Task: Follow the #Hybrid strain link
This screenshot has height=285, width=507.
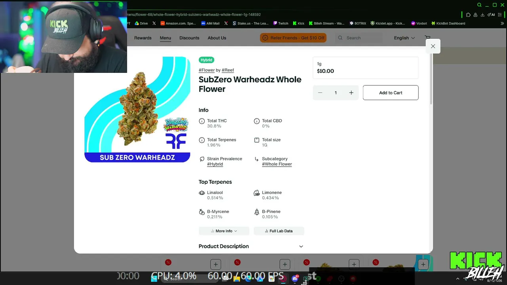Action: pos(215,164)
